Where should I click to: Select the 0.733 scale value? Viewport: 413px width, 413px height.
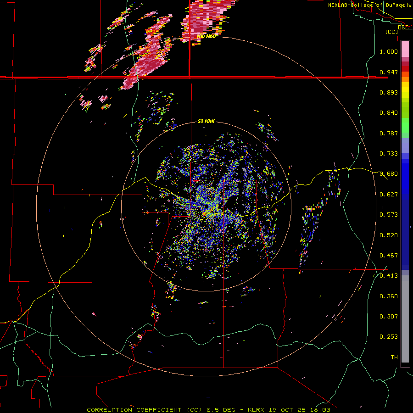(389, 154)
